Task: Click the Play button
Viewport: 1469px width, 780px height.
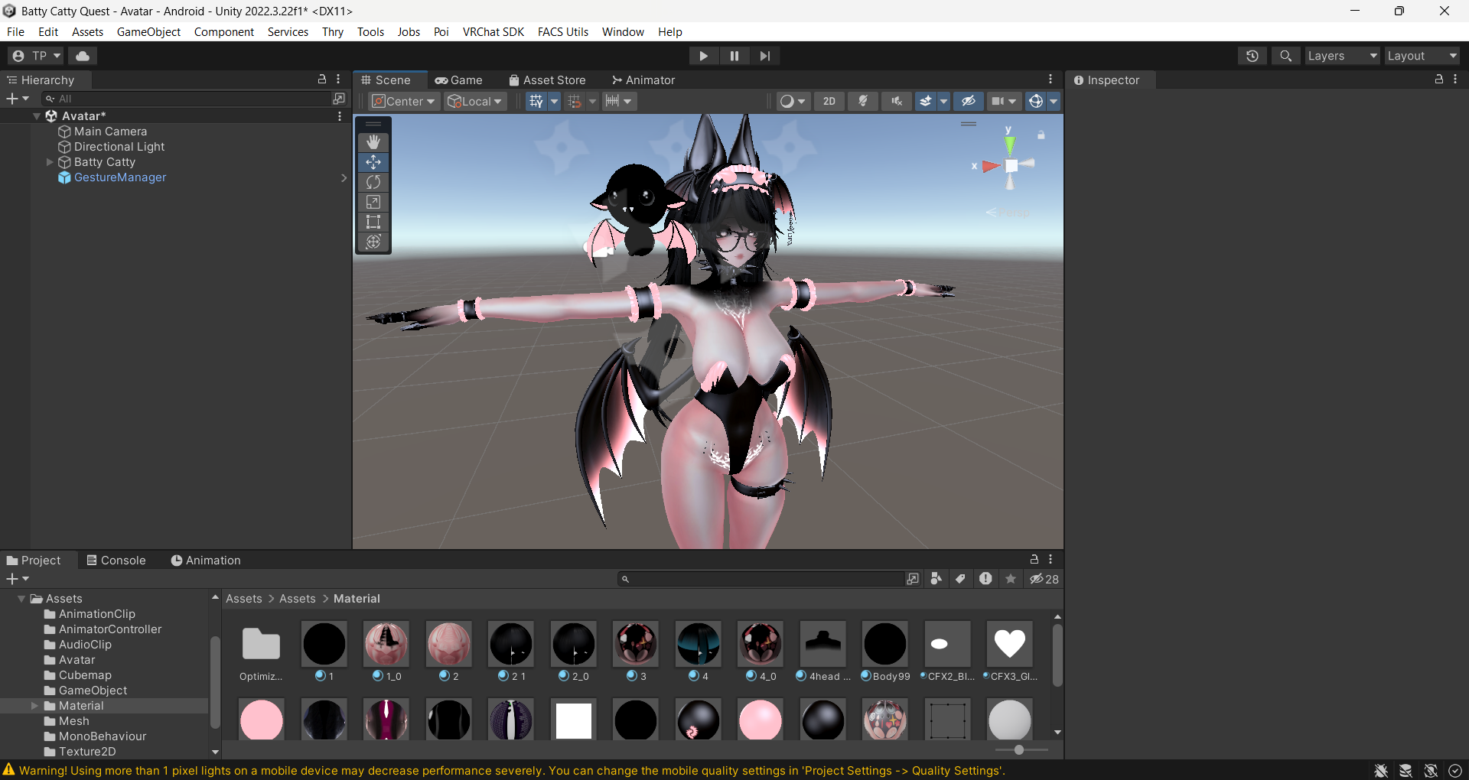Action: [x=703, y=56]
